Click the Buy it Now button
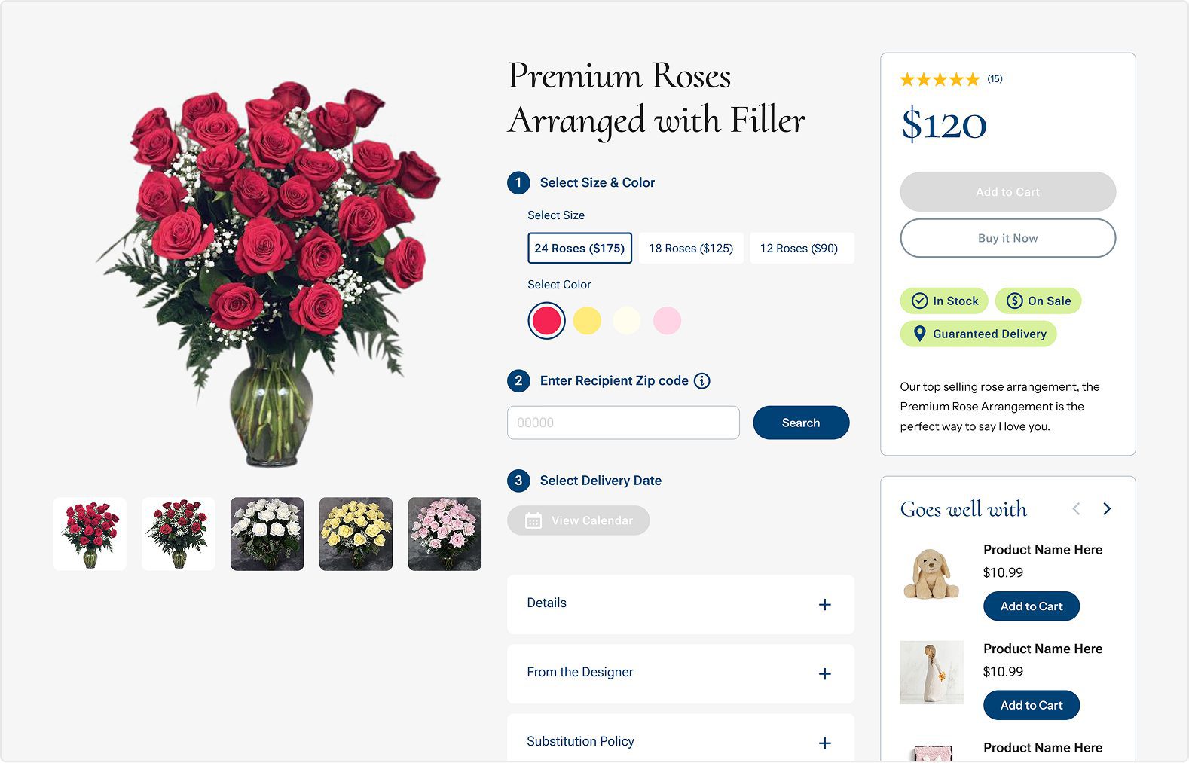This screenshot has width=1189, height=763. (x=1007, y=238)
